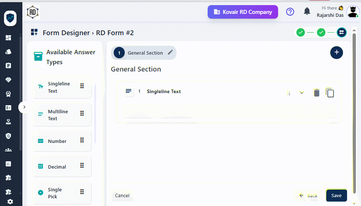Open the lower puzzle-piece sidebar icon
The width and height of the screenshot is (361, 206).
point(8,192)
